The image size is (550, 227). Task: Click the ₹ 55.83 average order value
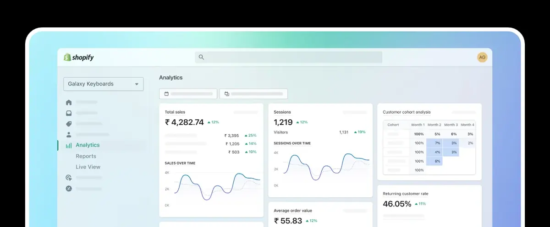[288, 221]
